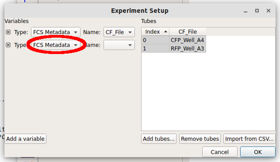Viewport: 280px width, 162px height.
Task: Open the Type dropdown for the CF_File variable
Action: 56,32
